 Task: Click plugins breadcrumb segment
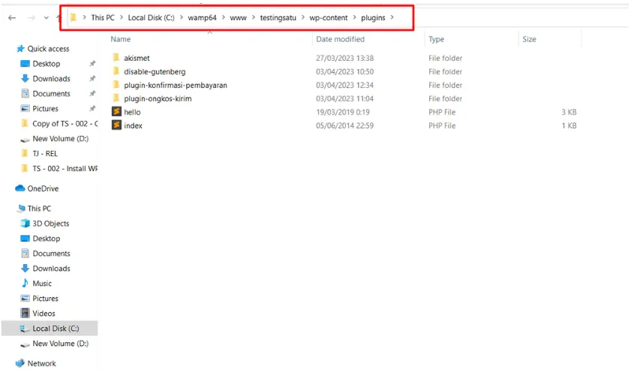coord(373,18)
